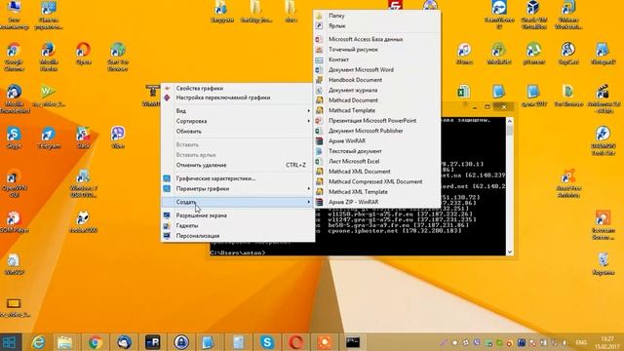The height and width of the screenshot is (351, 624).
Task: Select the GOM Player desktop icon
Action: pyautogui.click(x=14, y=222)
